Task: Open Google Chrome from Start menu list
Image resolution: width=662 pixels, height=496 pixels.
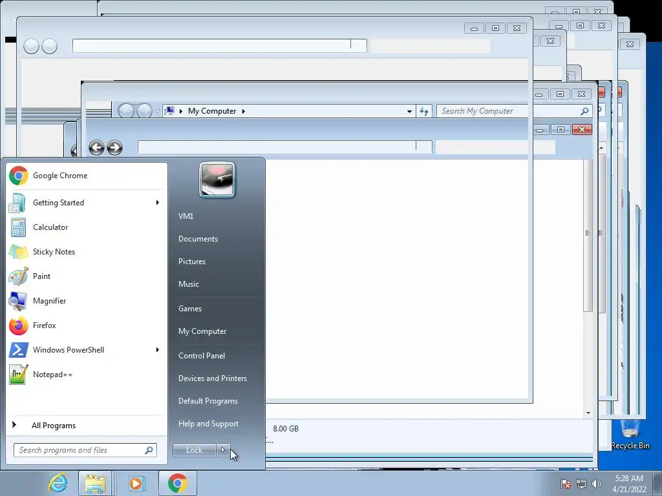Action: (87, 176)
